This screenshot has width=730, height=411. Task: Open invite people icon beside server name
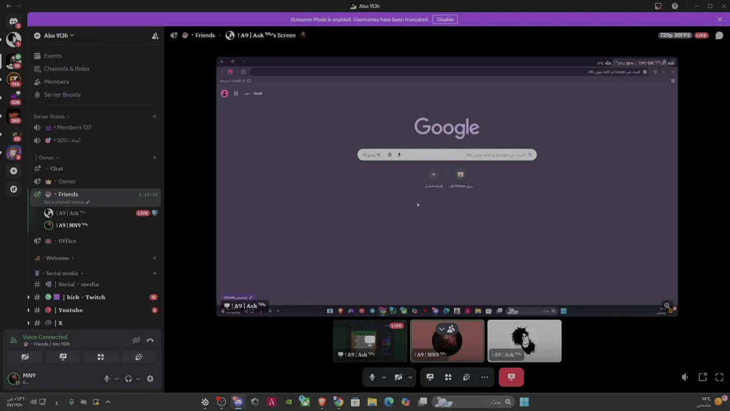coord(155,35)
